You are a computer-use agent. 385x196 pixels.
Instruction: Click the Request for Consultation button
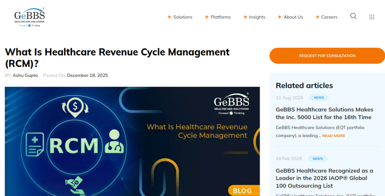click(x=327, y=56)
